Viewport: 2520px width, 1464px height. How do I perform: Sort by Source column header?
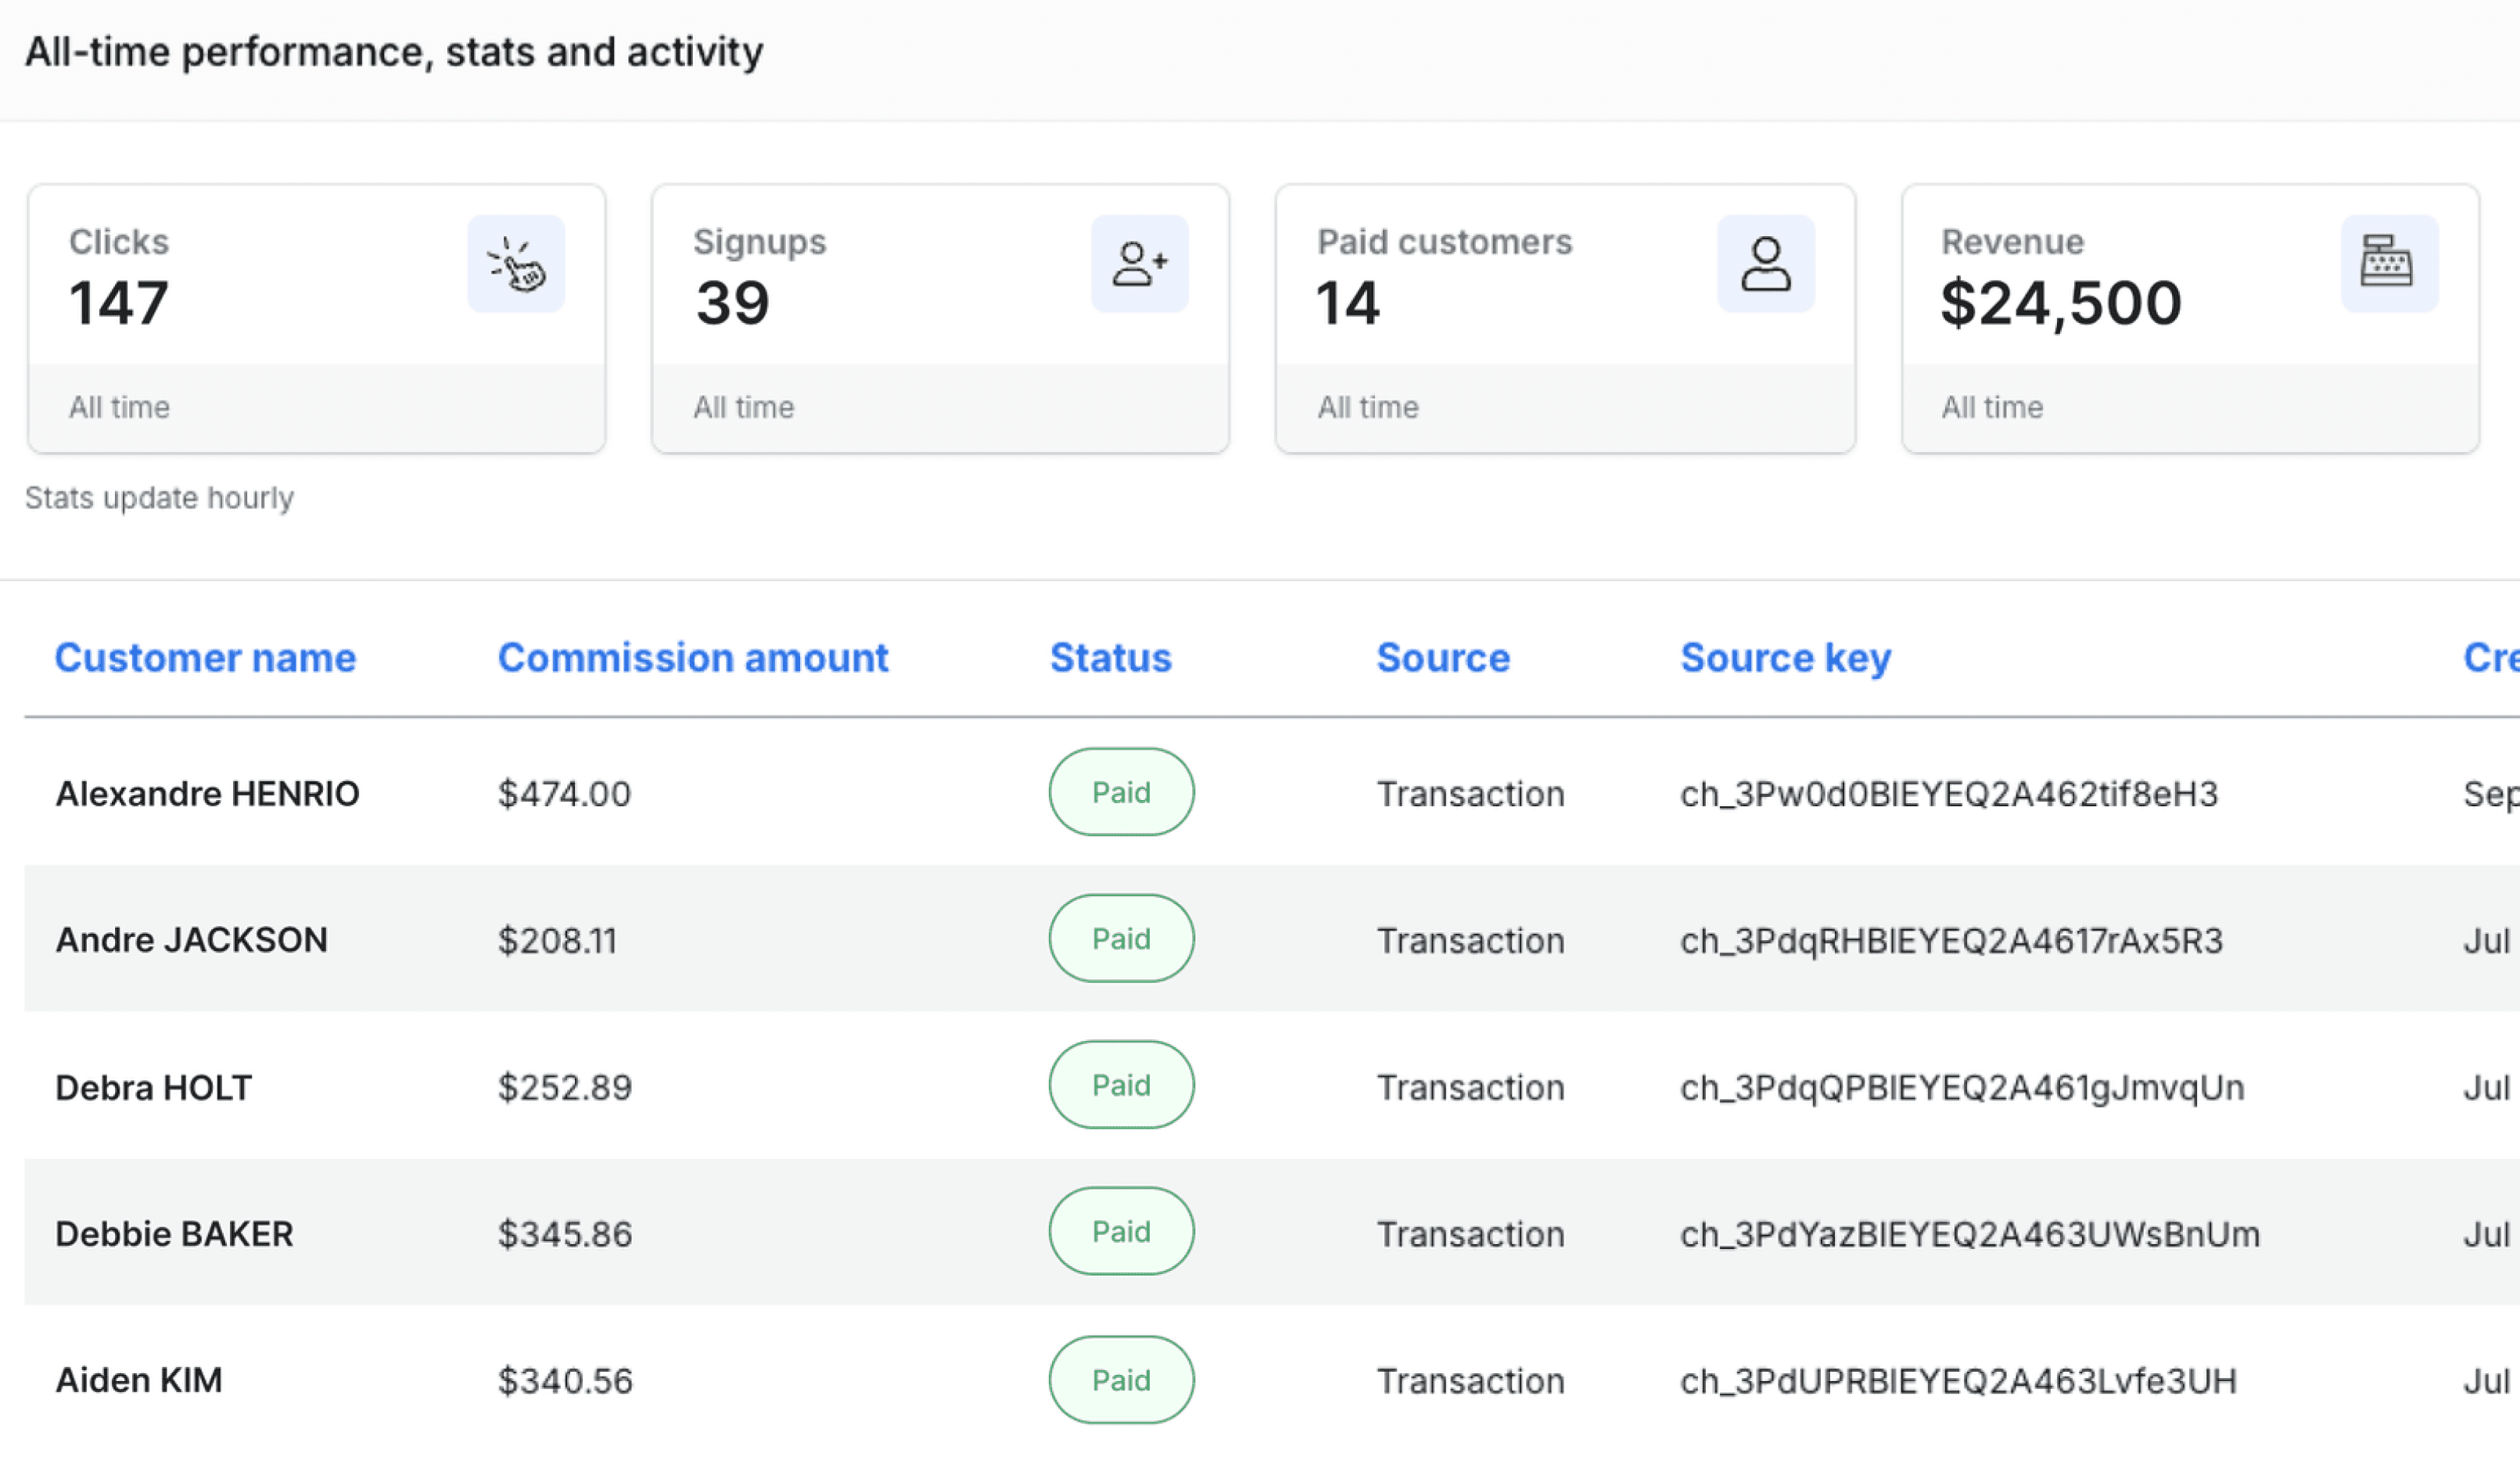(x=1442, y=658)
